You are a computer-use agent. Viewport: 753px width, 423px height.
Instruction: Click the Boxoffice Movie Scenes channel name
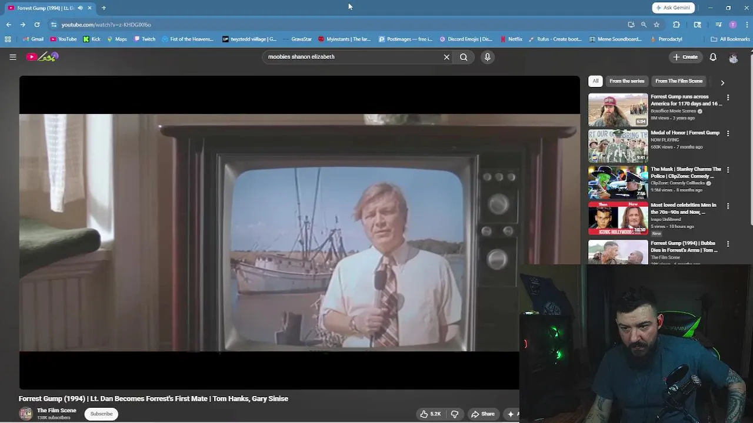(673, 111)
